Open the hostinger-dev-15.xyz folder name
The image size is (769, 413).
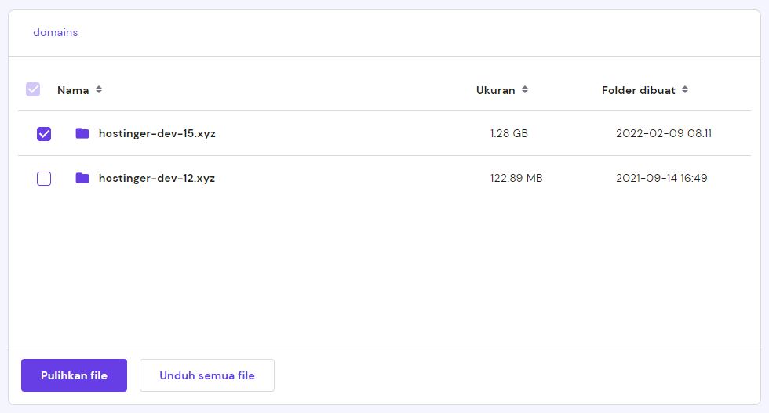(x=157, y=133)
